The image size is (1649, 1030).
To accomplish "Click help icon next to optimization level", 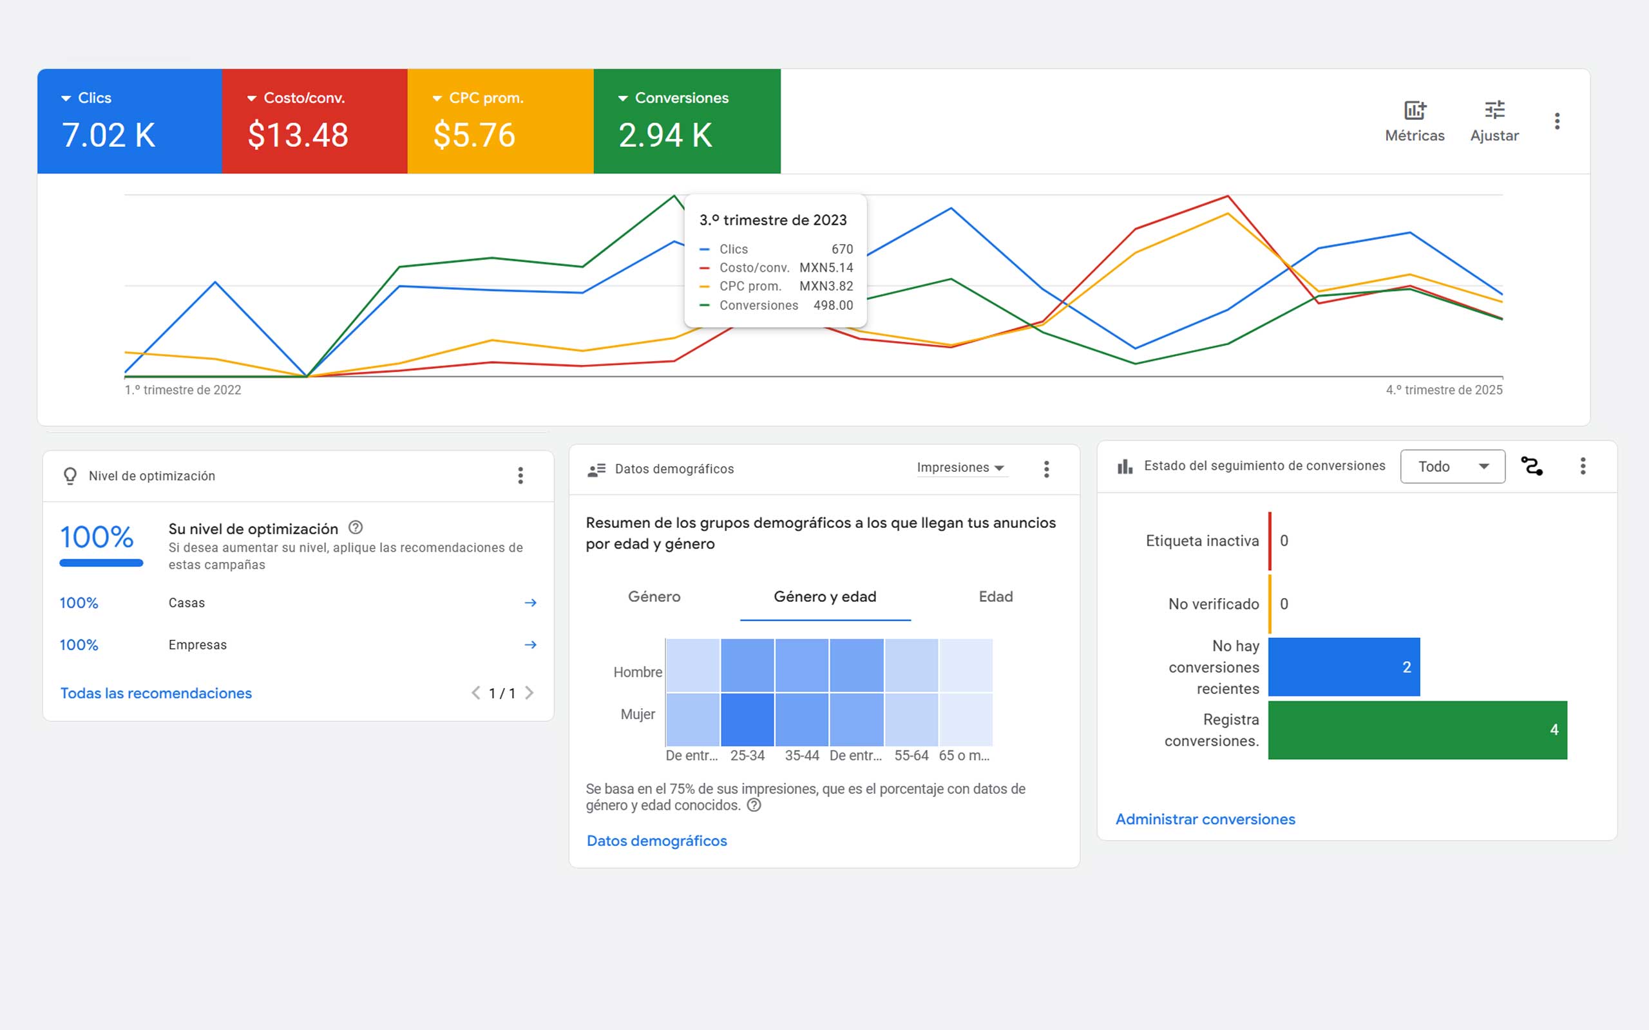I will click(x=356, y=527).
